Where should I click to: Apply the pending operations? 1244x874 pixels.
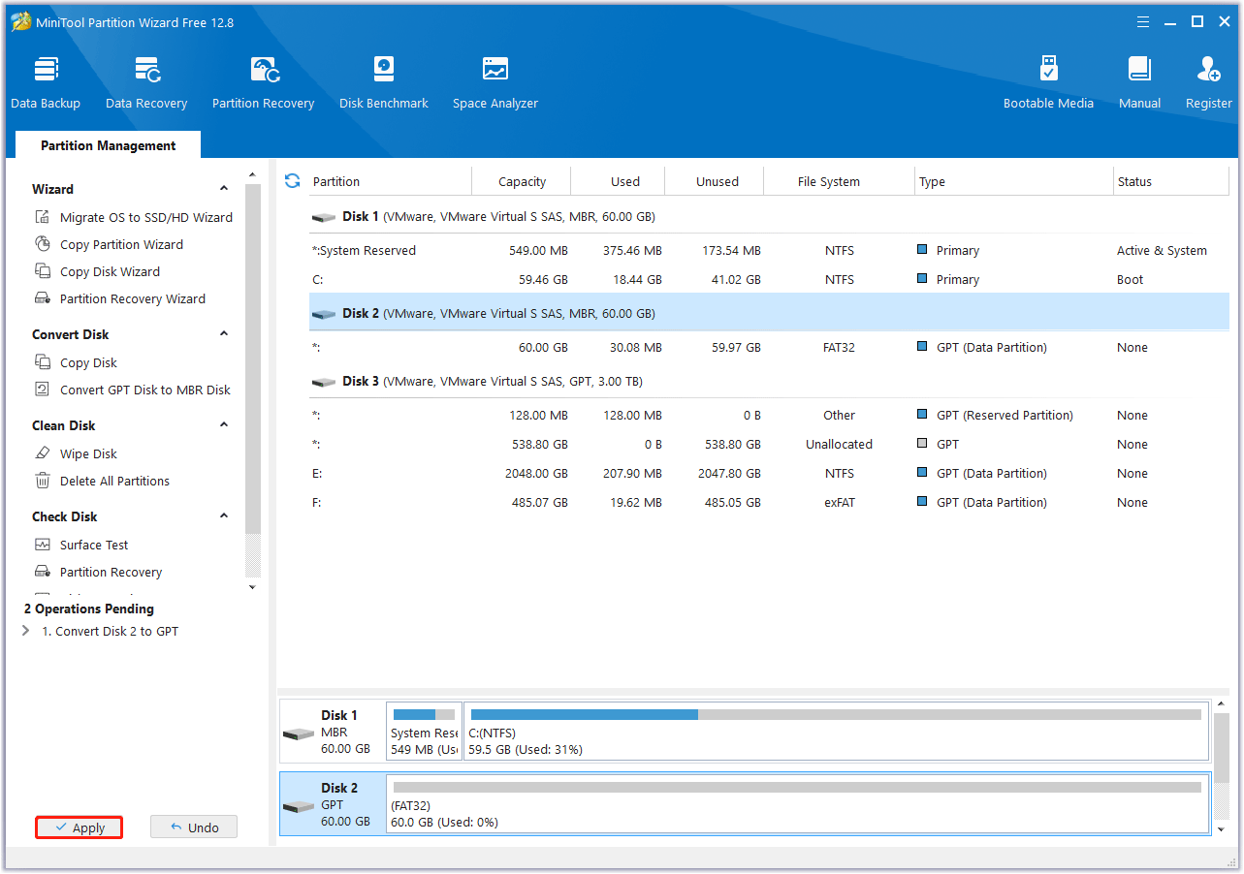tap(80, 827)
